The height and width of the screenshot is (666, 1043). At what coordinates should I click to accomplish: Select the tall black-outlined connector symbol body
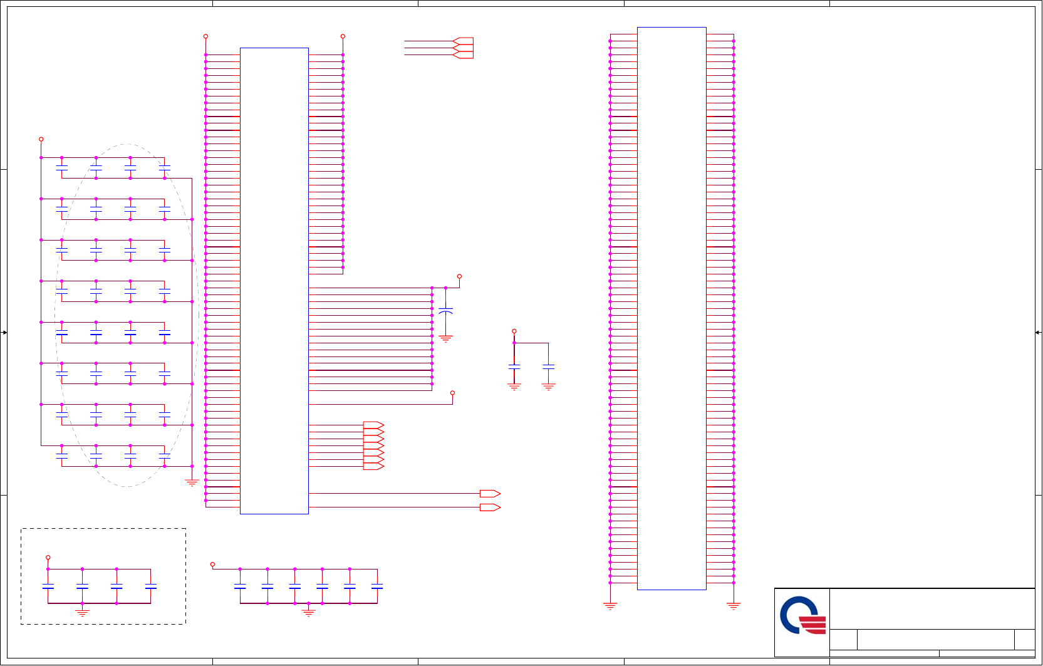coord(672,308)
